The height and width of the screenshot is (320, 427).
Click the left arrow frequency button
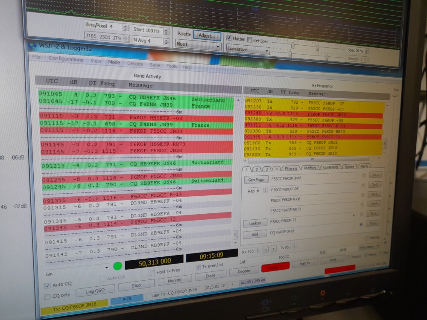(266, 249)
